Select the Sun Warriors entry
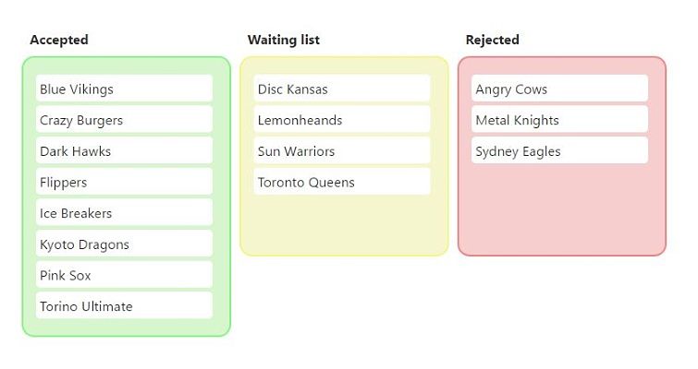This screenshot has width=698, height=369. (342, 150)
